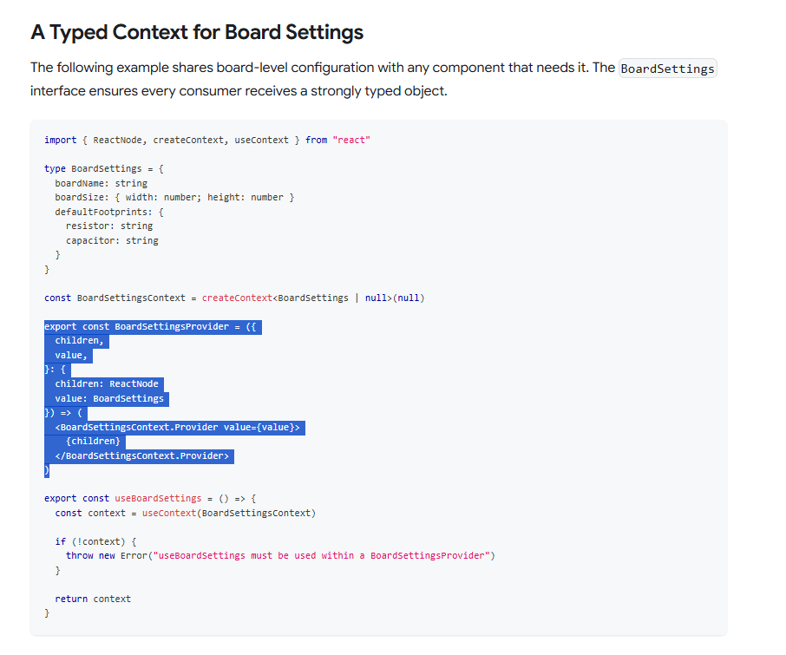
Task: Click the highlighted 'export const BoardSettingsProvider' line
Action: 153,326
